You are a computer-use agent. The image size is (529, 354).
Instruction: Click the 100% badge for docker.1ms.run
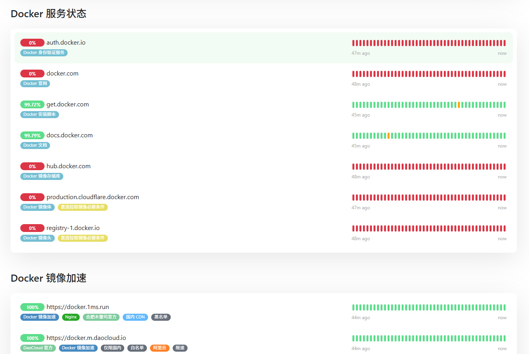(x=32, y=307)
